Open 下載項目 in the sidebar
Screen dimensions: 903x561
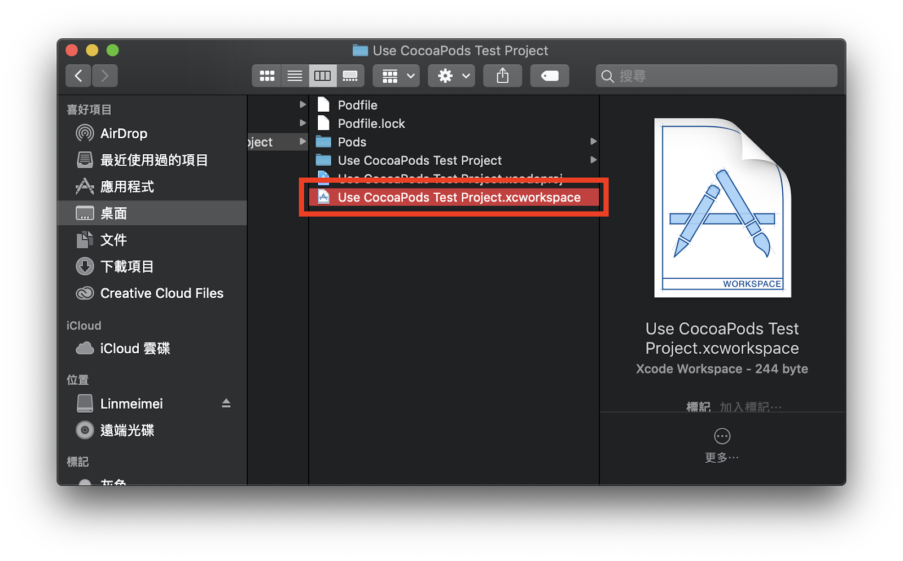tap(151, 266)
